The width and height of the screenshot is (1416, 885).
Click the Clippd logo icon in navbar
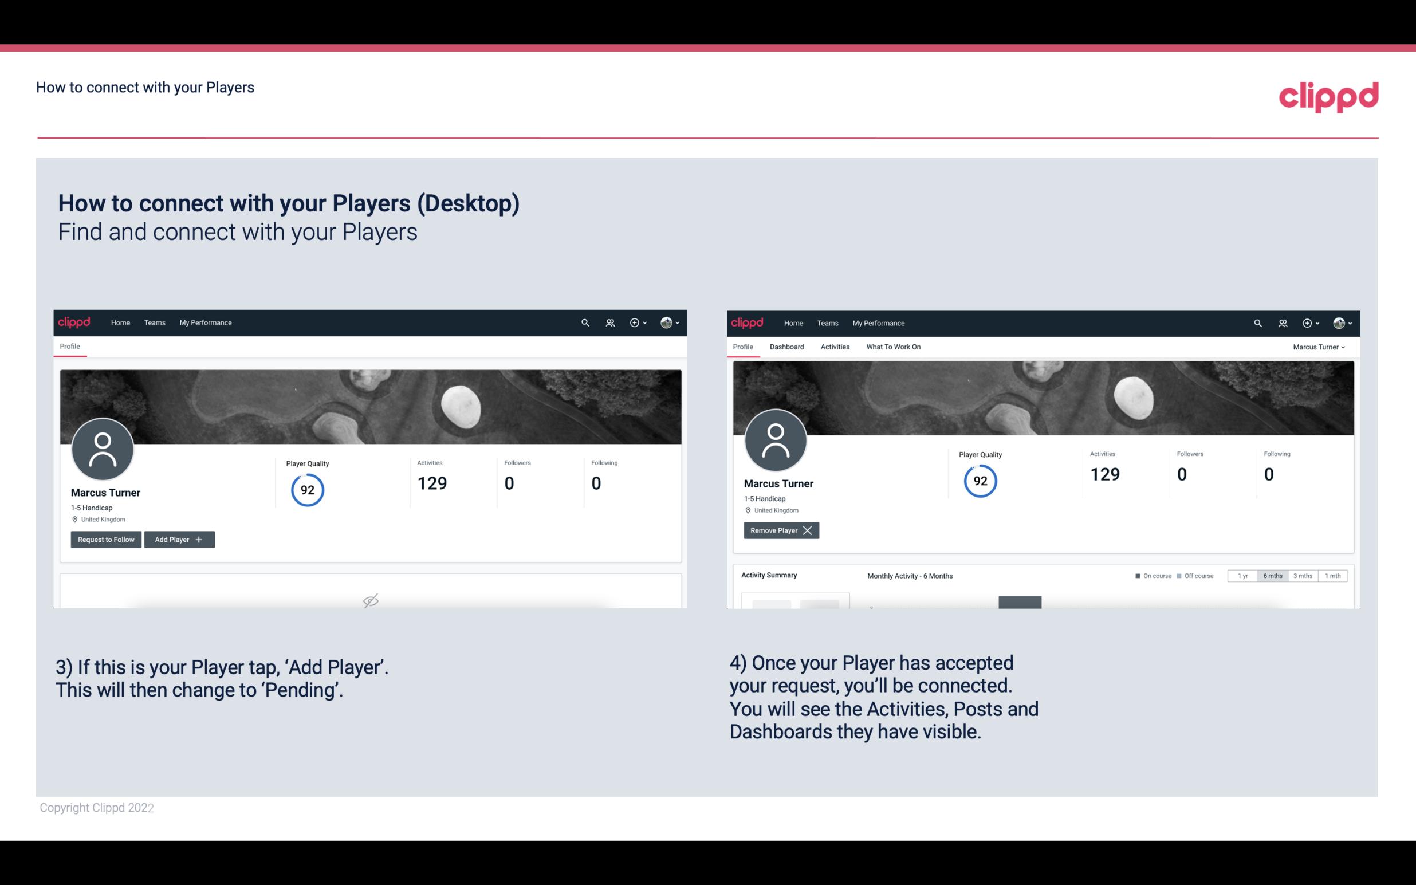(76, 322)
